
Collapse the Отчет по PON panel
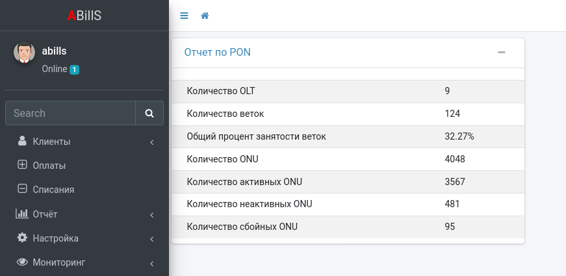pos(501,53)
